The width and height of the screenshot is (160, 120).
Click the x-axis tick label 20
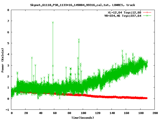pos(26,113)
